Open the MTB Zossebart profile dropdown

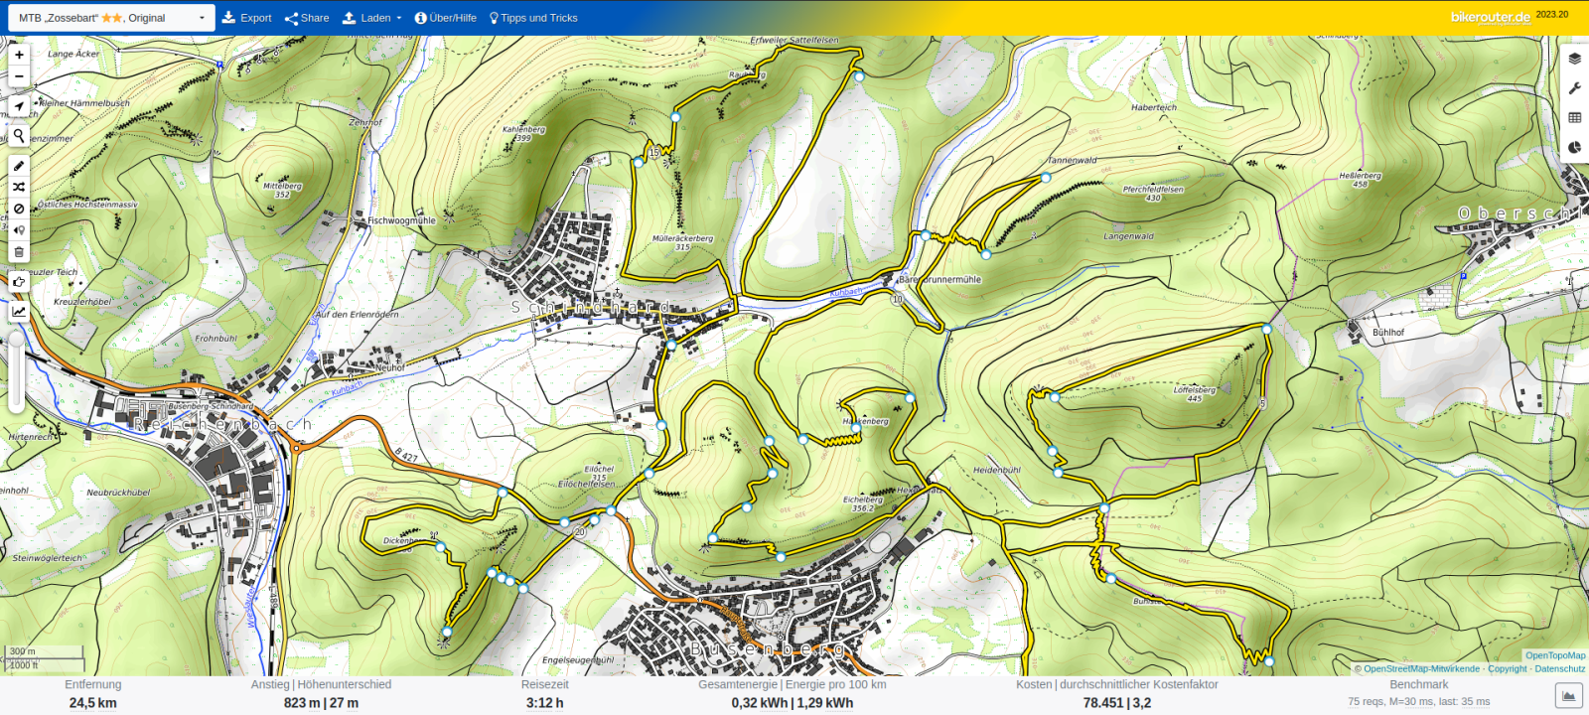click(111, 18)
